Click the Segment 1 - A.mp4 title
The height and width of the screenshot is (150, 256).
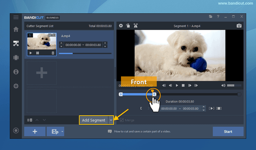pyautogui.click(x=187, y=26)
